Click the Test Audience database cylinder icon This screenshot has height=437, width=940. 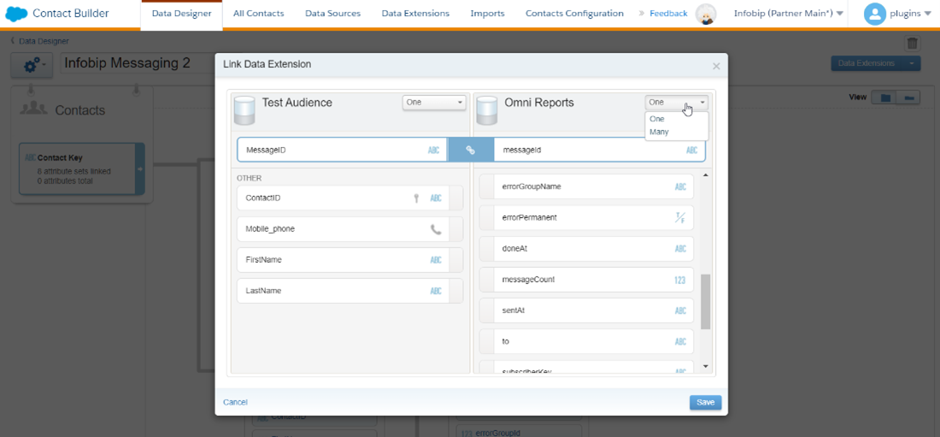click(x=244, y=109)
